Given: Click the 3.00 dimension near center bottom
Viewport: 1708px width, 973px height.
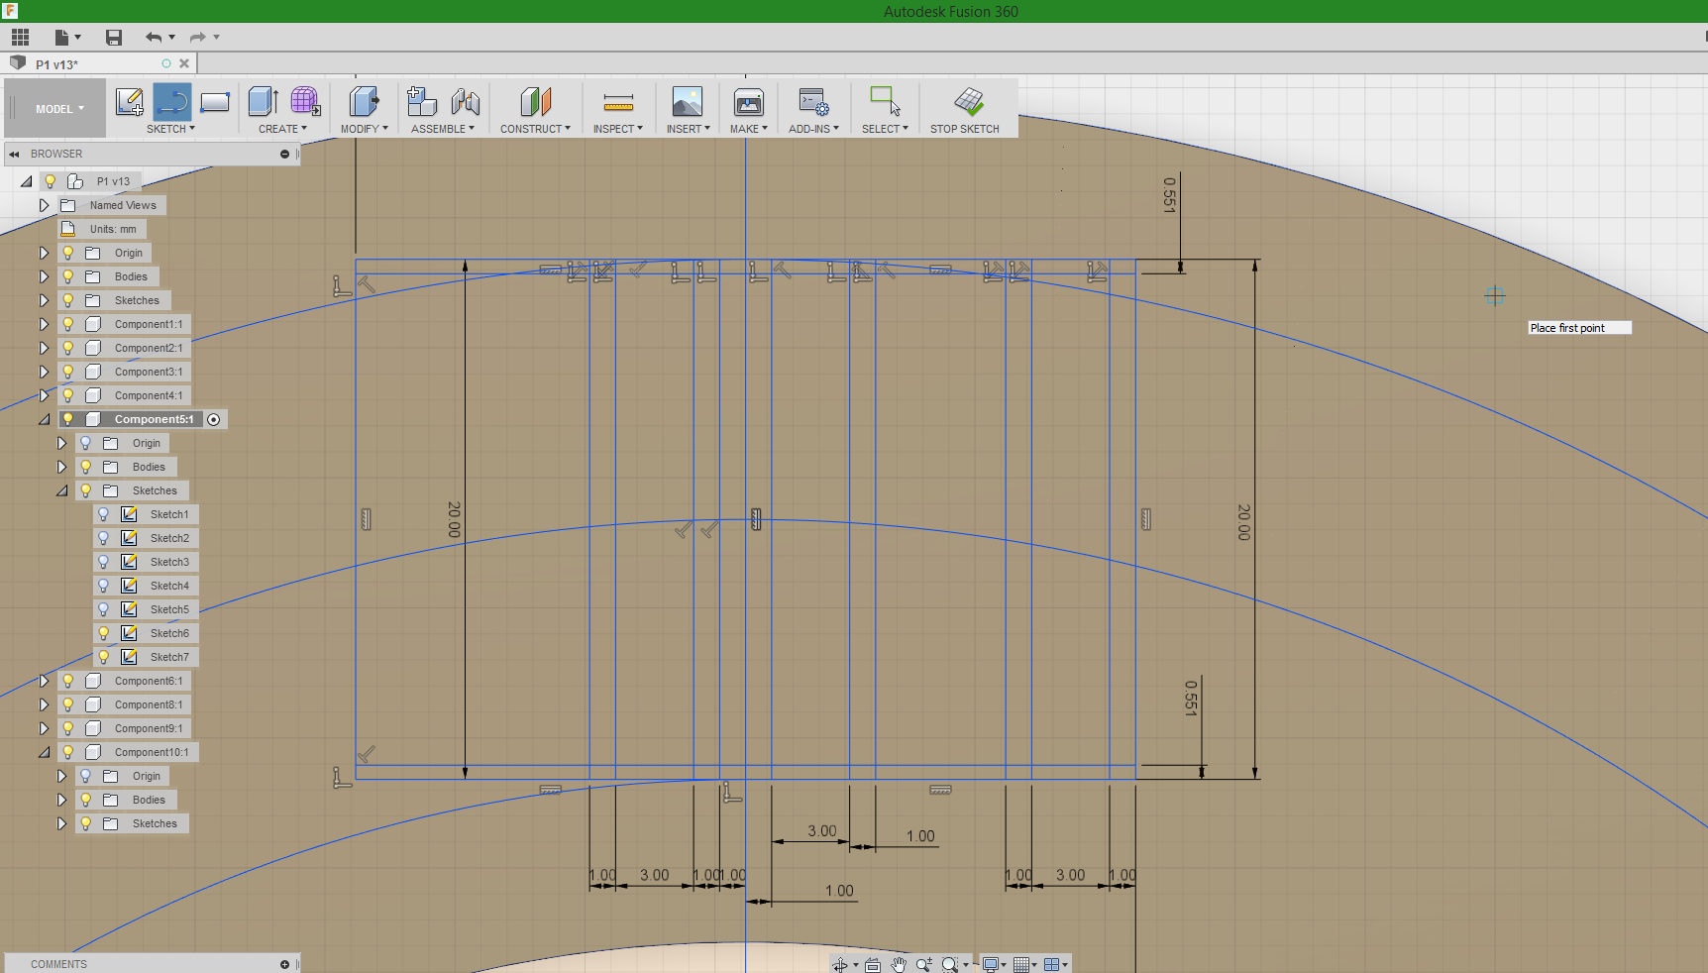Looking at the screenshot, I should tap(821, 831).
